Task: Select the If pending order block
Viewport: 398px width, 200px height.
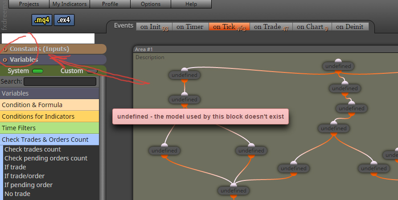Action: pos(29,185)
